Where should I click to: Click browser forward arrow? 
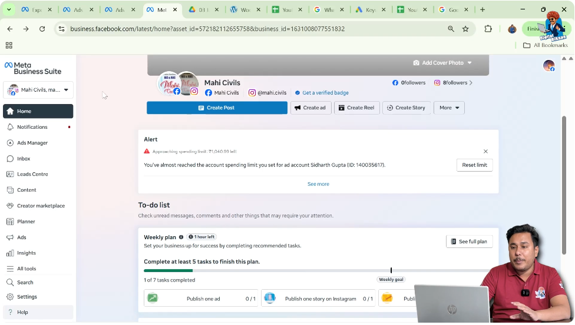click(26, 29)
